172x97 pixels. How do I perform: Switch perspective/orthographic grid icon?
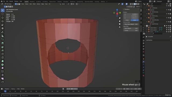point(120,27)
